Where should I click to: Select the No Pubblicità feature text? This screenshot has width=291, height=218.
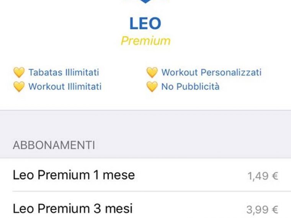pos(190,86)
